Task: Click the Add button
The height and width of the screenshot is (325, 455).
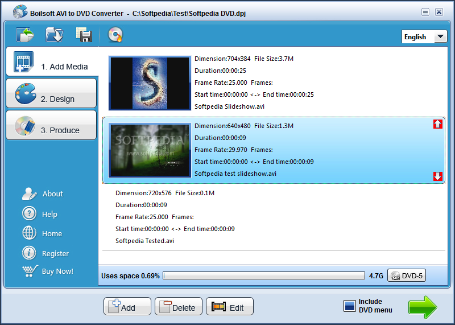Action: [x=127, y=306]
